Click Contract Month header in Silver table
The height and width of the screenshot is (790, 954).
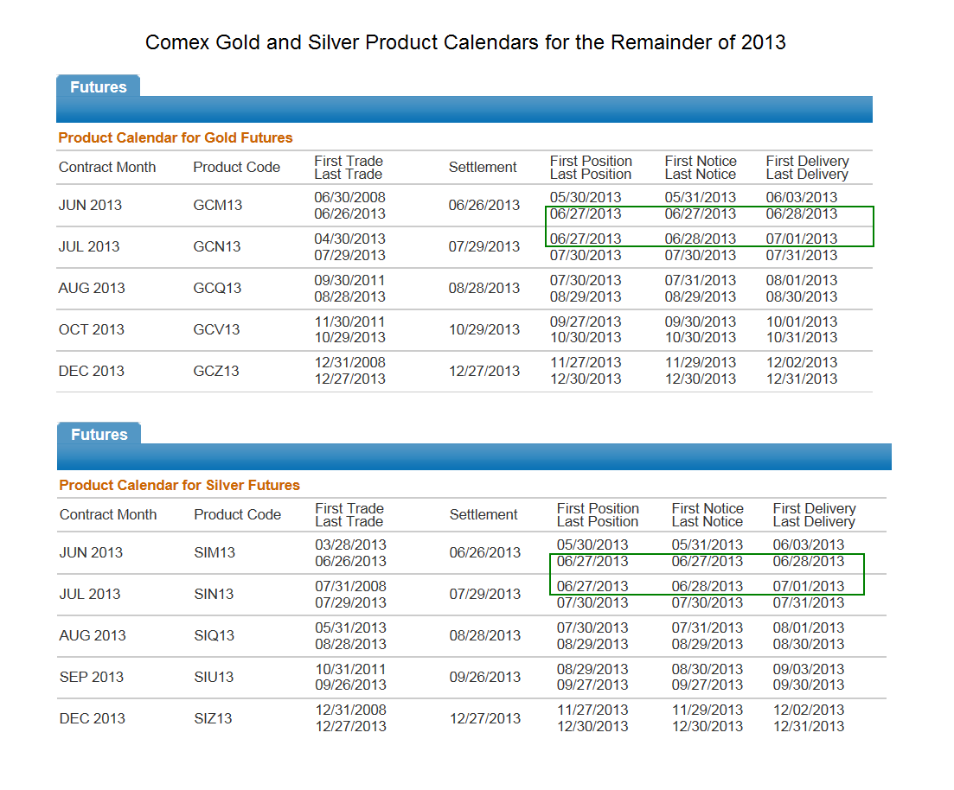coord(108,514)
